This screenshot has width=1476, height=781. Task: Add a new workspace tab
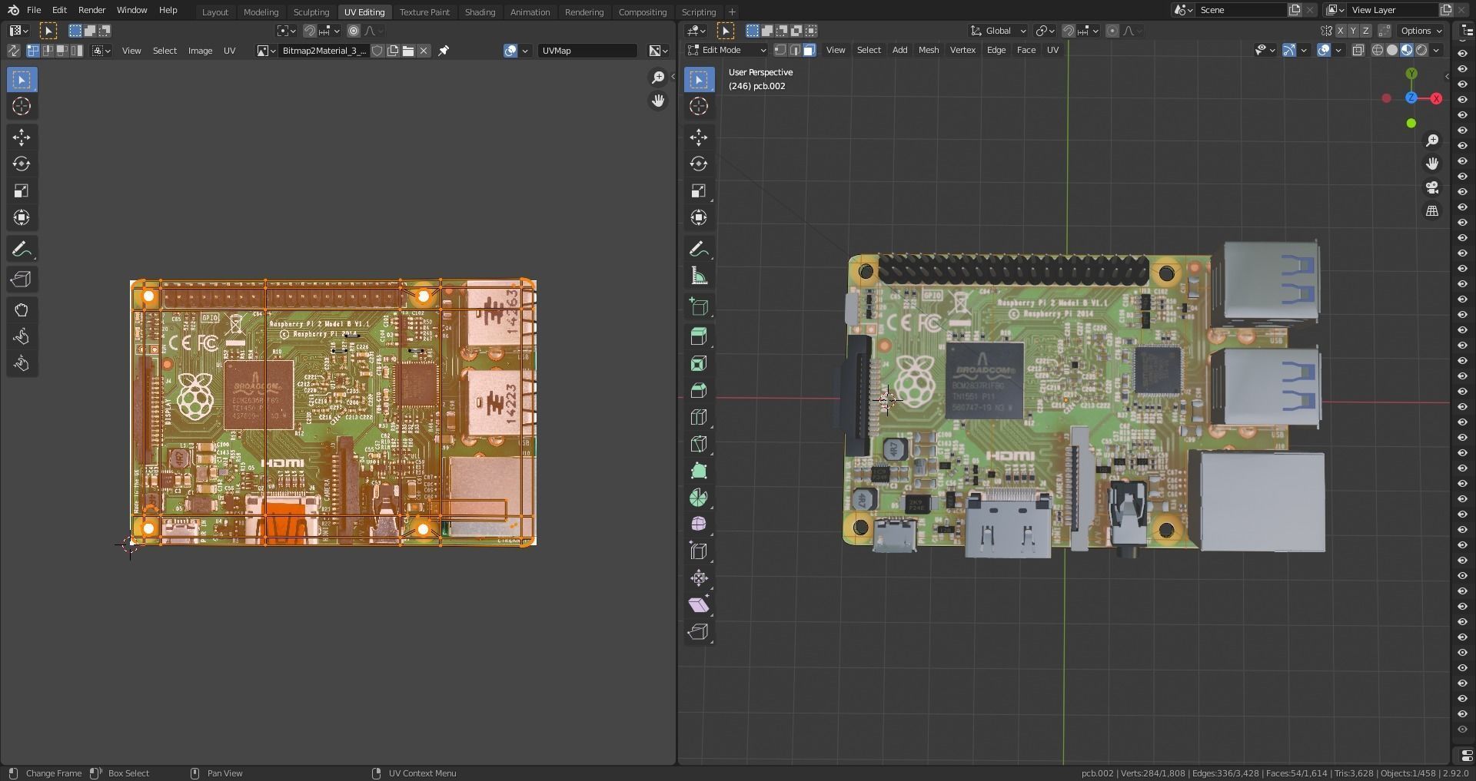732,12
